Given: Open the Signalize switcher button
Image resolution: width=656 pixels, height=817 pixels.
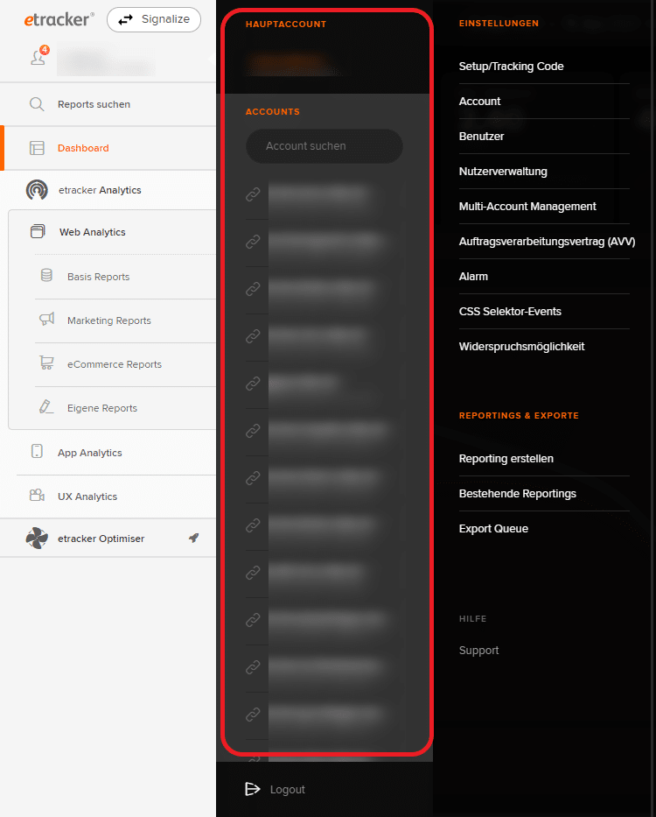Looking at the screenshot, I should [154, 20].
